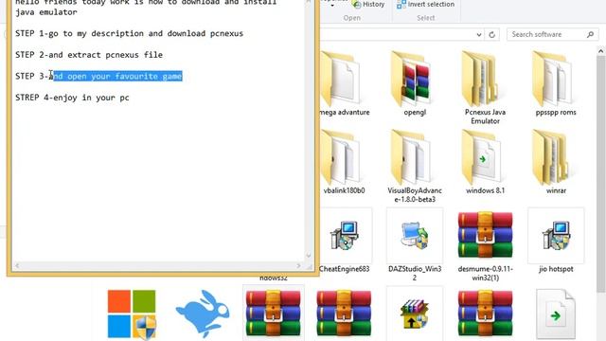This screenshot has height=341, width=606.
Task: Select the windows 8.1 folder
Action: (485, 162)
